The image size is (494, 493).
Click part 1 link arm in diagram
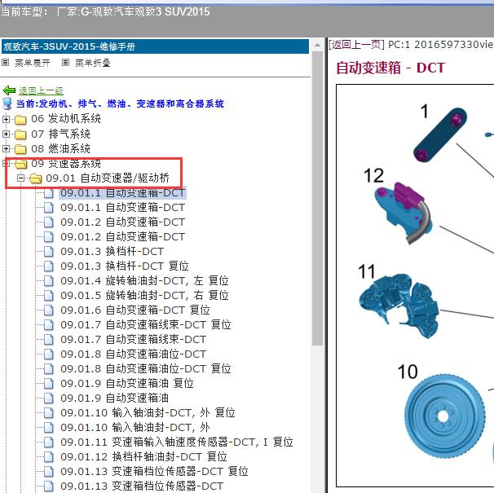click(440, 134)
